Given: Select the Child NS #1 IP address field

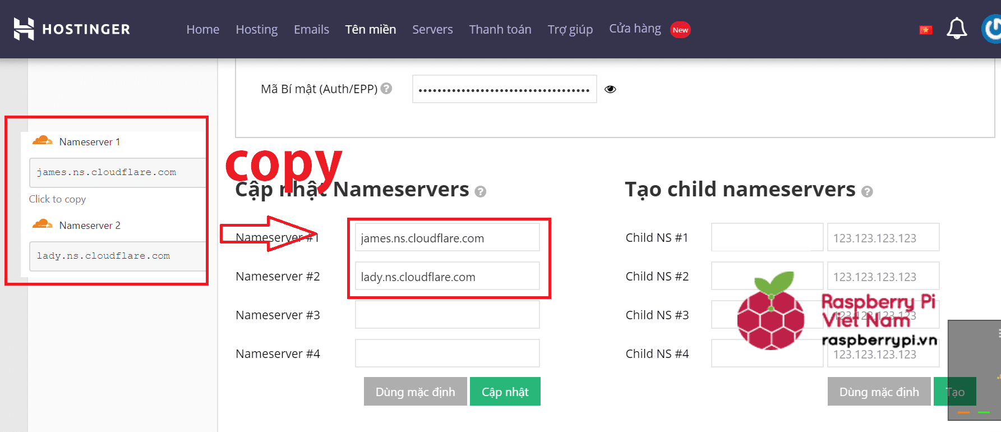Looking at the screenshot, I should coord(883,238).
